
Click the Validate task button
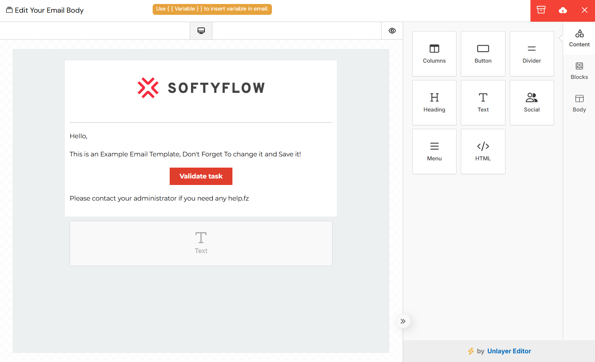[x=201, y=176]
